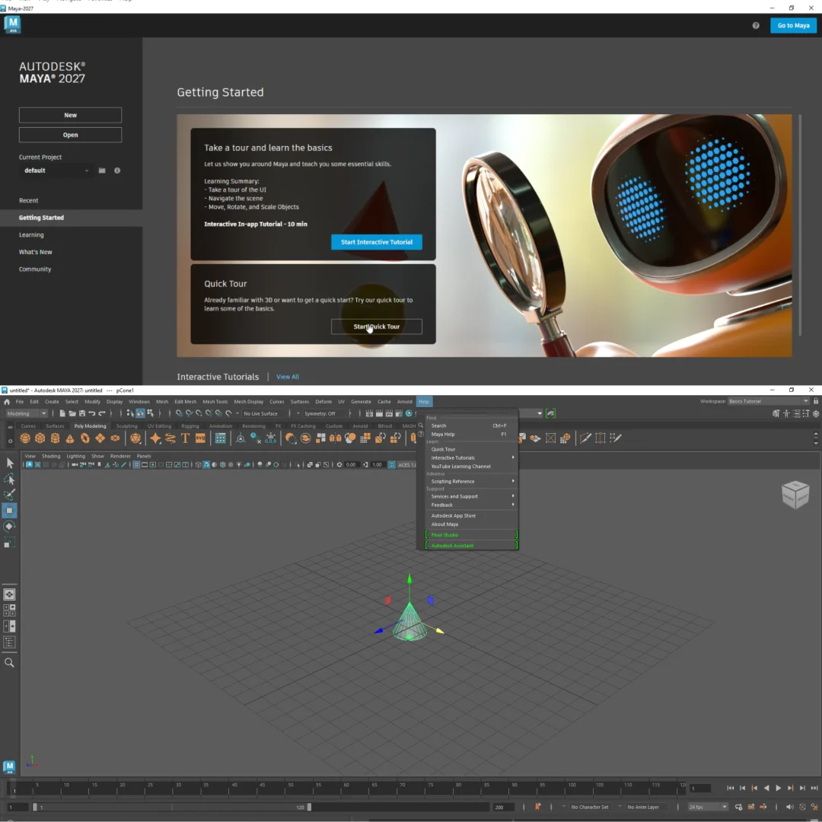This screenshot has width=822, height=822.
Task: Click the home icon in Maya menu bar
Action: (x=7, y=402)
